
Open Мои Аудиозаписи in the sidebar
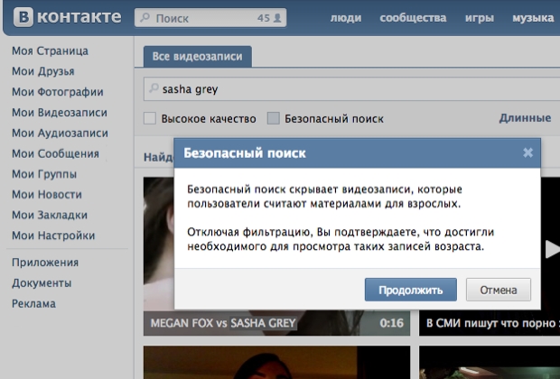point(60,133)
